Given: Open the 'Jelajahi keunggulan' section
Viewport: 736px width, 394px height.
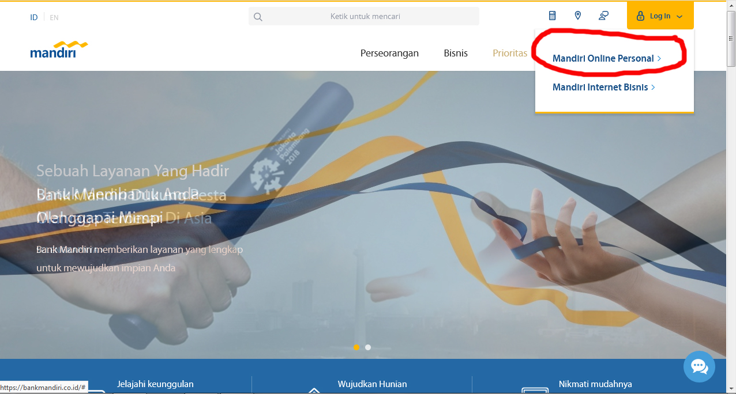Looking at the screenshot, I should click(x=155, y=384).
